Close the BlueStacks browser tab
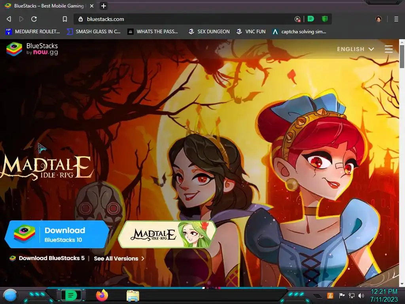This screenshot has width=405, height=304. (x=92, y=6)
